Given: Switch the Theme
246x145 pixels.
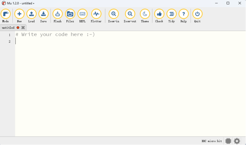Looking at the screenshot, I should click(x=145, y=16).
